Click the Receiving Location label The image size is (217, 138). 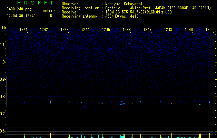click(x=80, y=8)
